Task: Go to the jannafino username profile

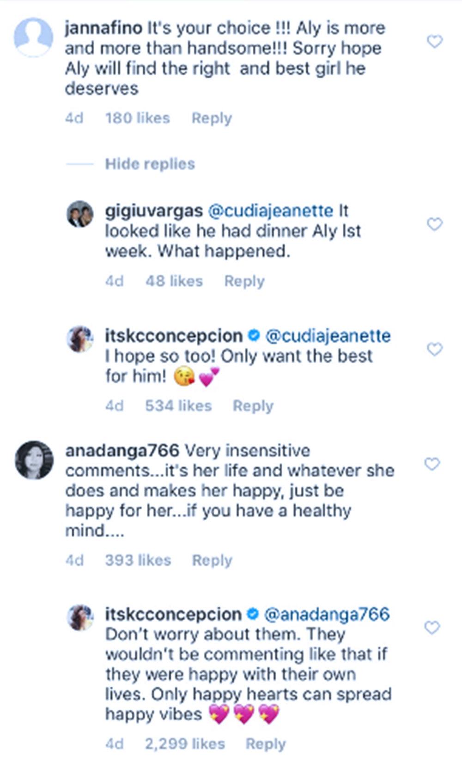Action: pos(103,28)
